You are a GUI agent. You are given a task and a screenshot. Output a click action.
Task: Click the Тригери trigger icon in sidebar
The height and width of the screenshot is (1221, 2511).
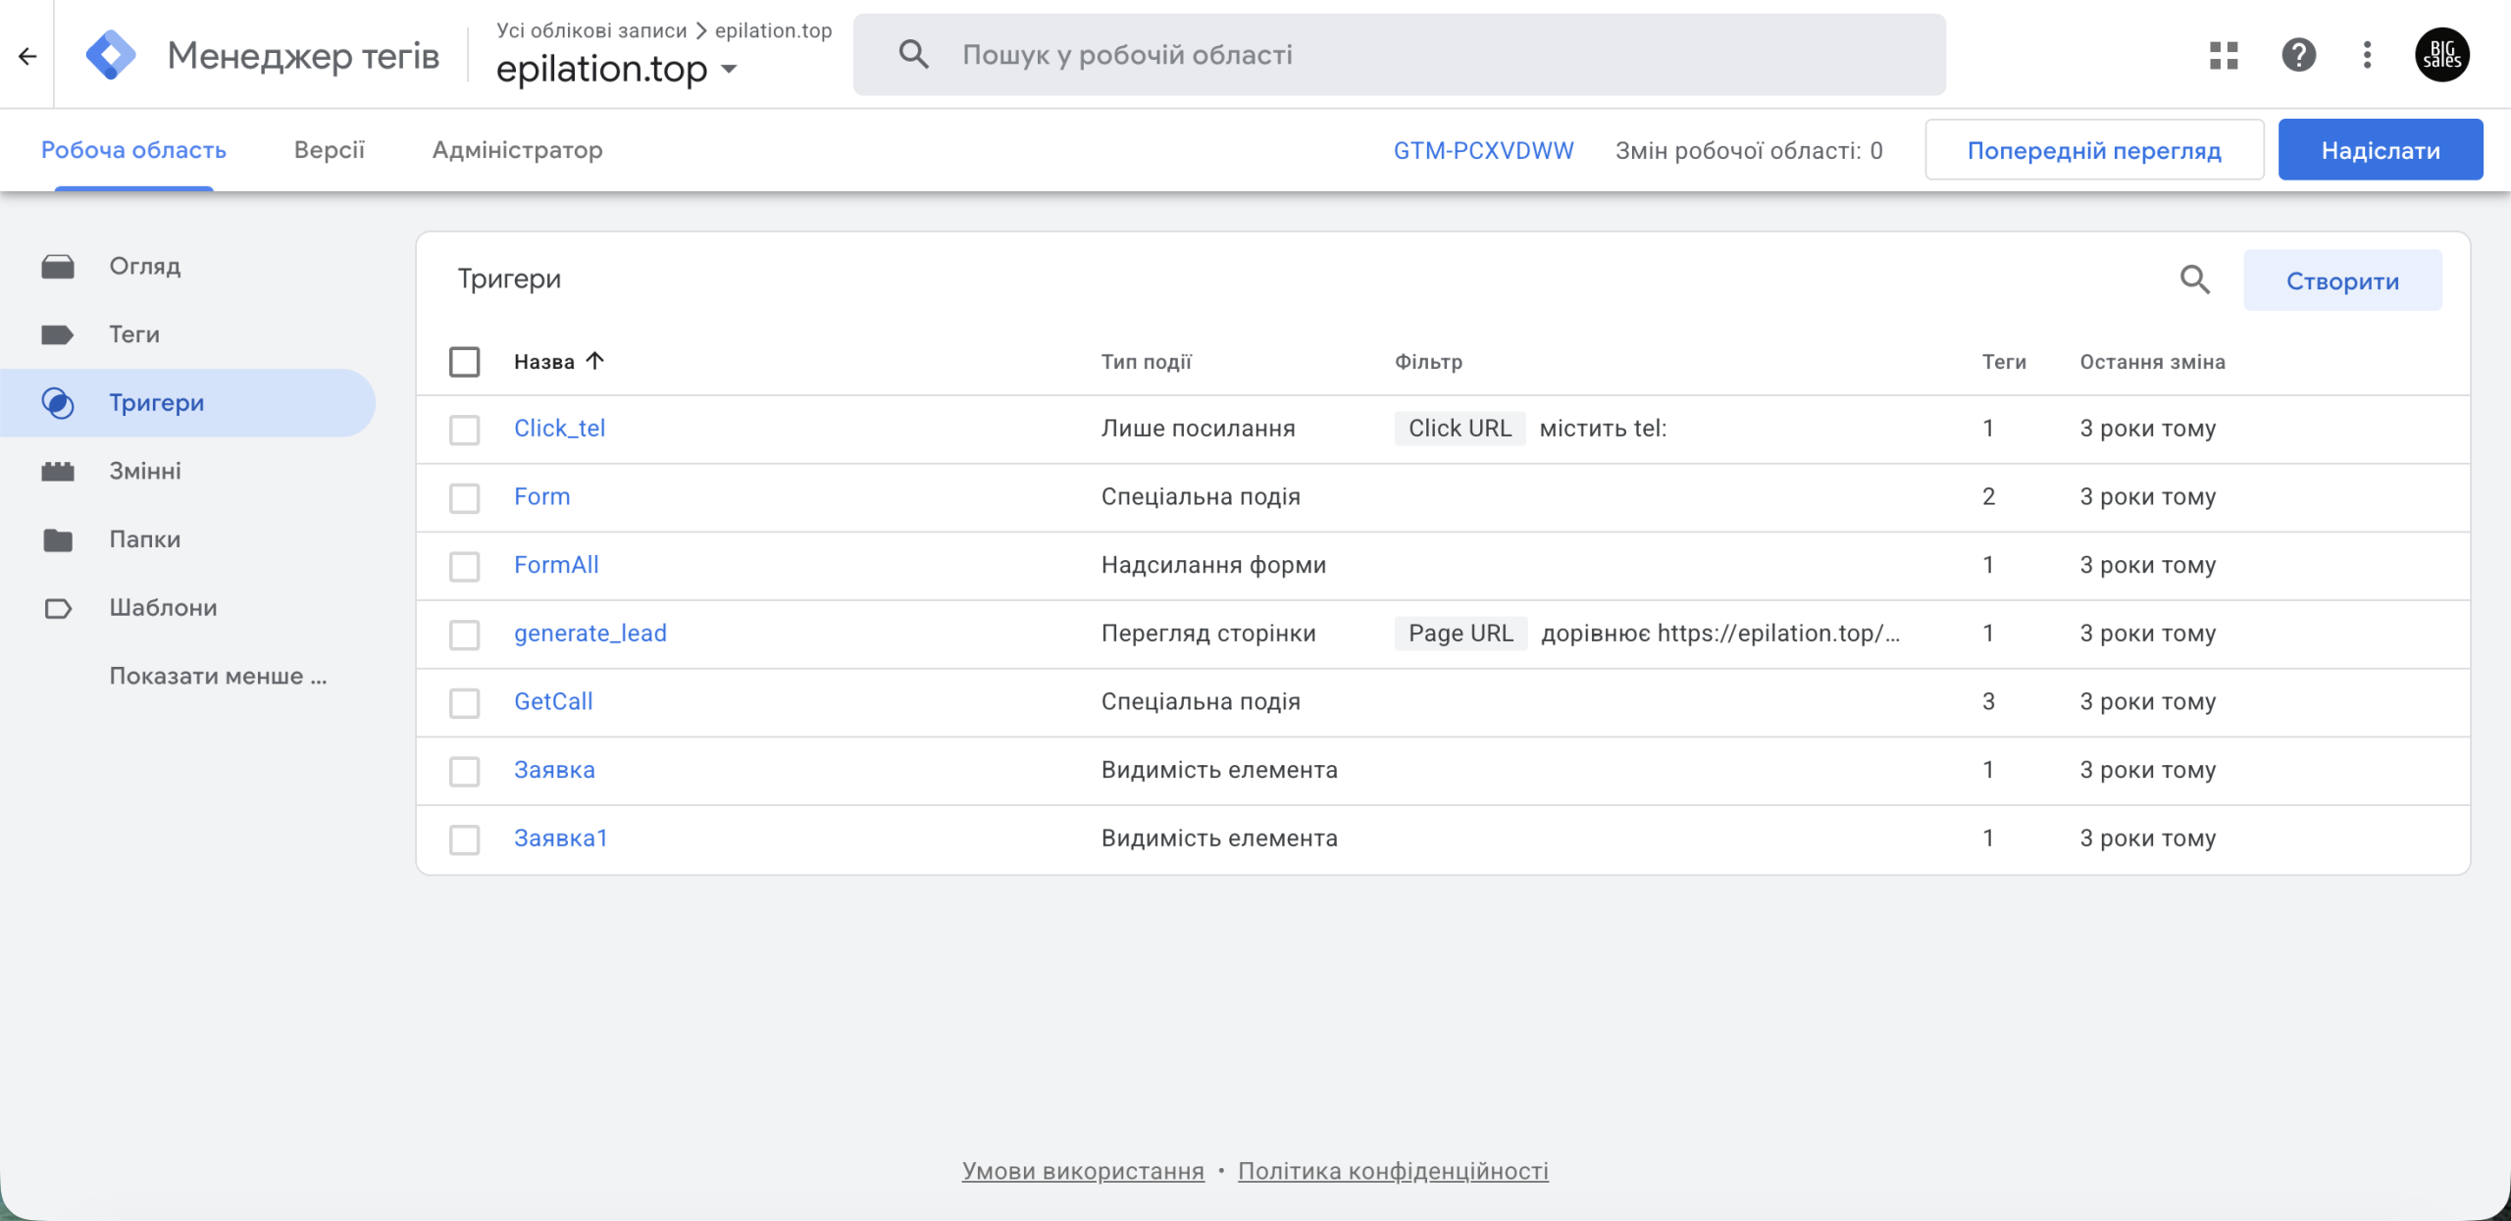(58, 403)
